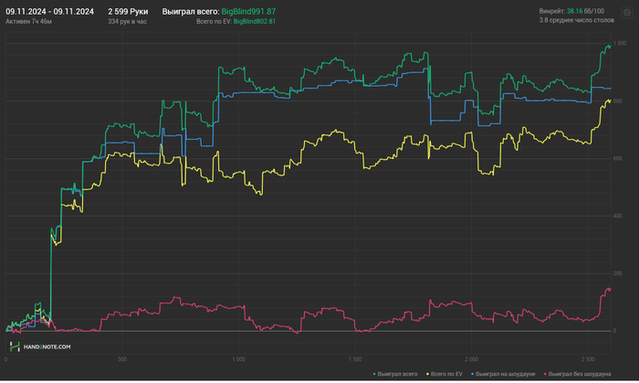
Task: Select the '2 599 Руки' hand count
Action: [x=128, y=11]
